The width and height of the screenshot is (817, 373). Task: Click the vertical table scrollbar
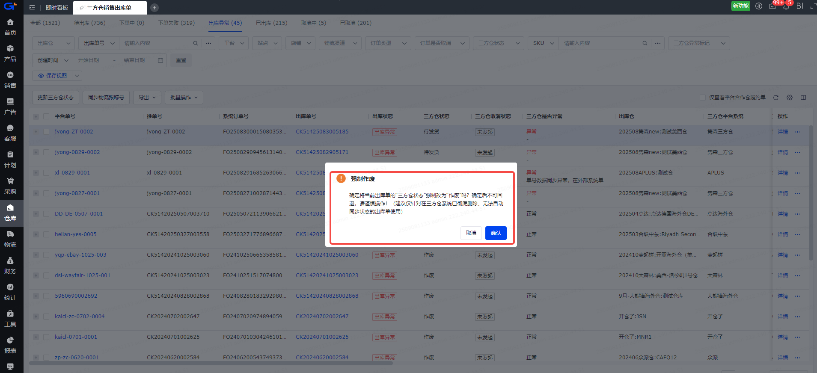[x=811, y=192]
